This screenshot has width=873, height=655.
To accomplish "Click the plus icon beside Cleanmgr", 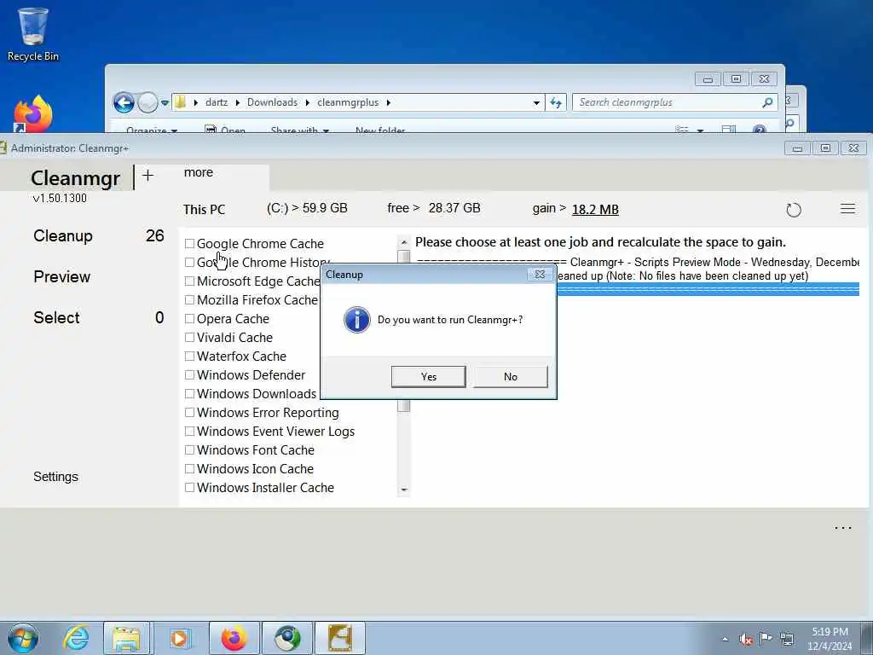I will click(x=147, y=176).
